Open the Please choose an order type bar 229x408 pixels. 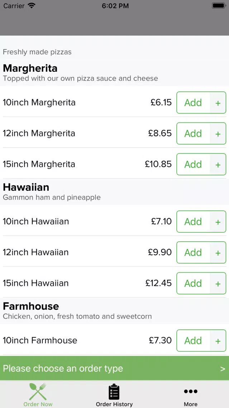coord(115,368)
